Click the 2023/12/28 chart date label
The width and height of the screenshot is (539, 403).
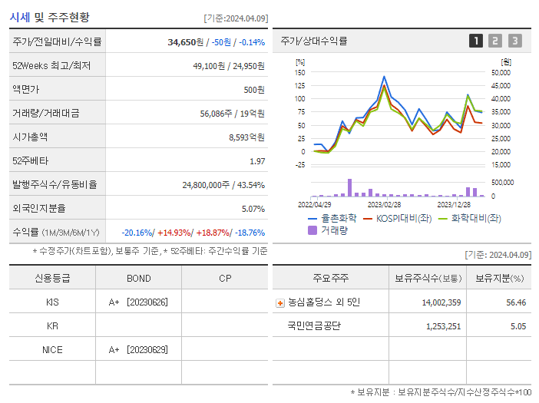coord(454,205)
